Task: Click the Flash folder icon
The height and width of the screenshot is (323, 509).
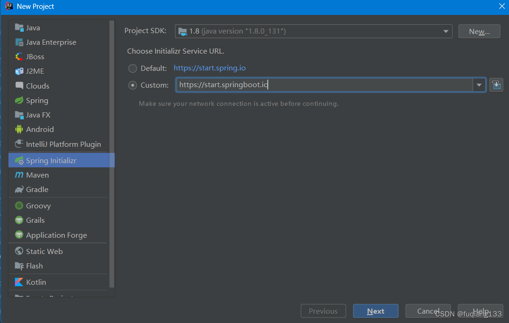Action: 19,266
